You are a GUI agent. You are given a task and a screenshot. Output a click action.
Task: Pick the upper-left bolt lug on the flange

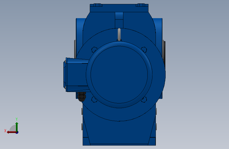[94, 50]
